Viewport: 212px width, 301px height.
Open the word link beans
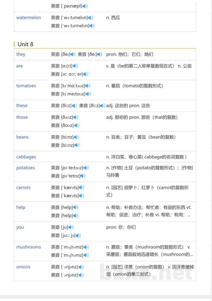(23, 137)
